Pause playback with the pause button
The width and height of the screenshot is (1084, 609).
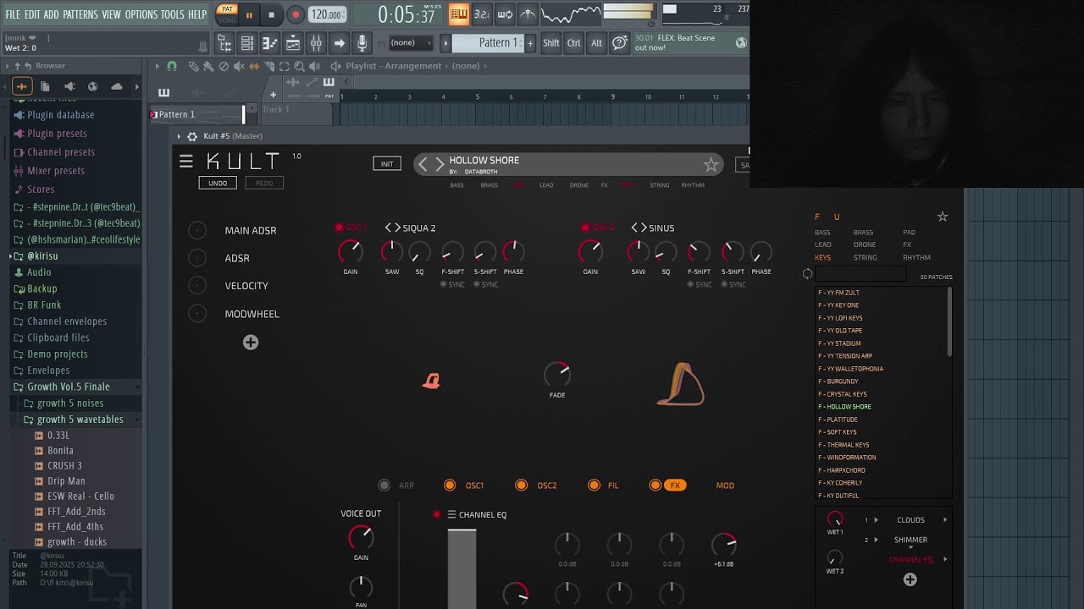(249, 14)
